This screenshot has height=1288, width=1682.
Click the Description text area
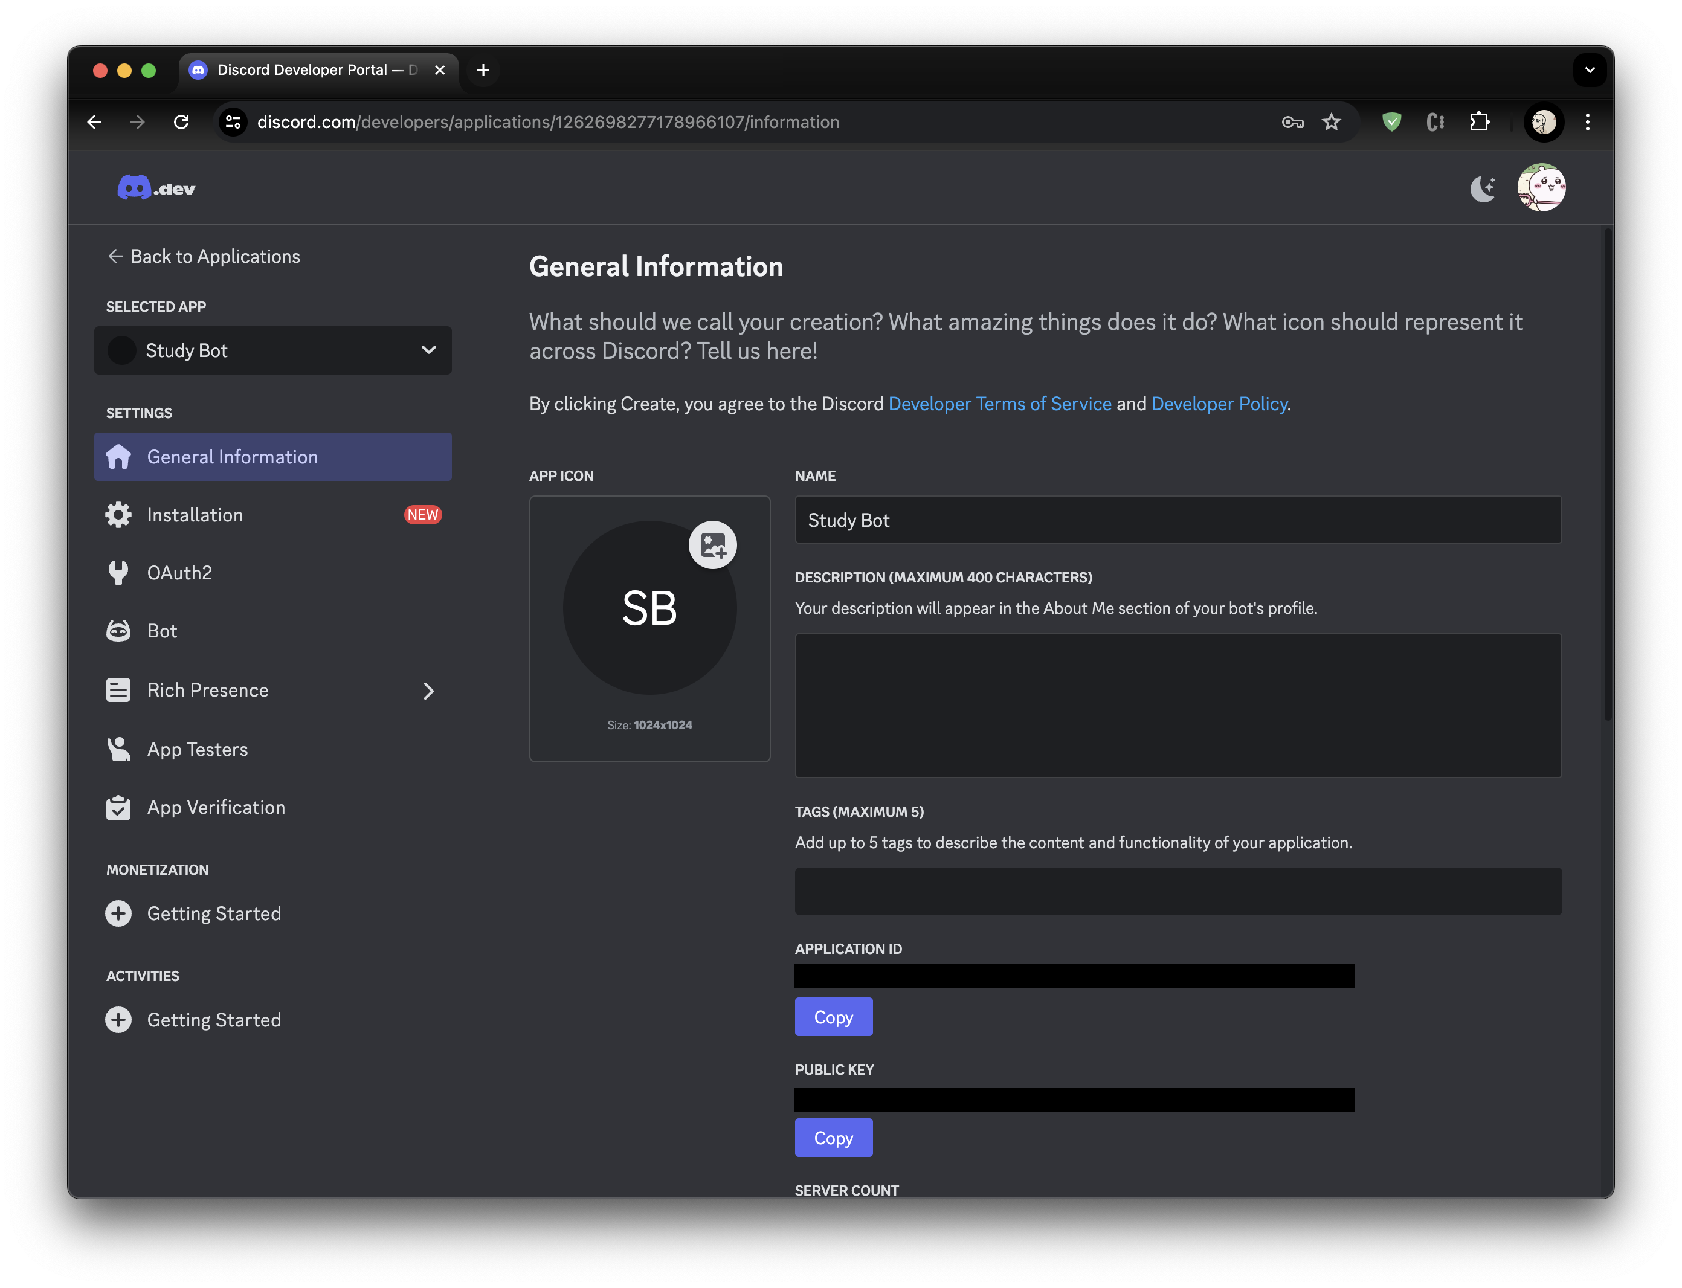[1178, 706]
